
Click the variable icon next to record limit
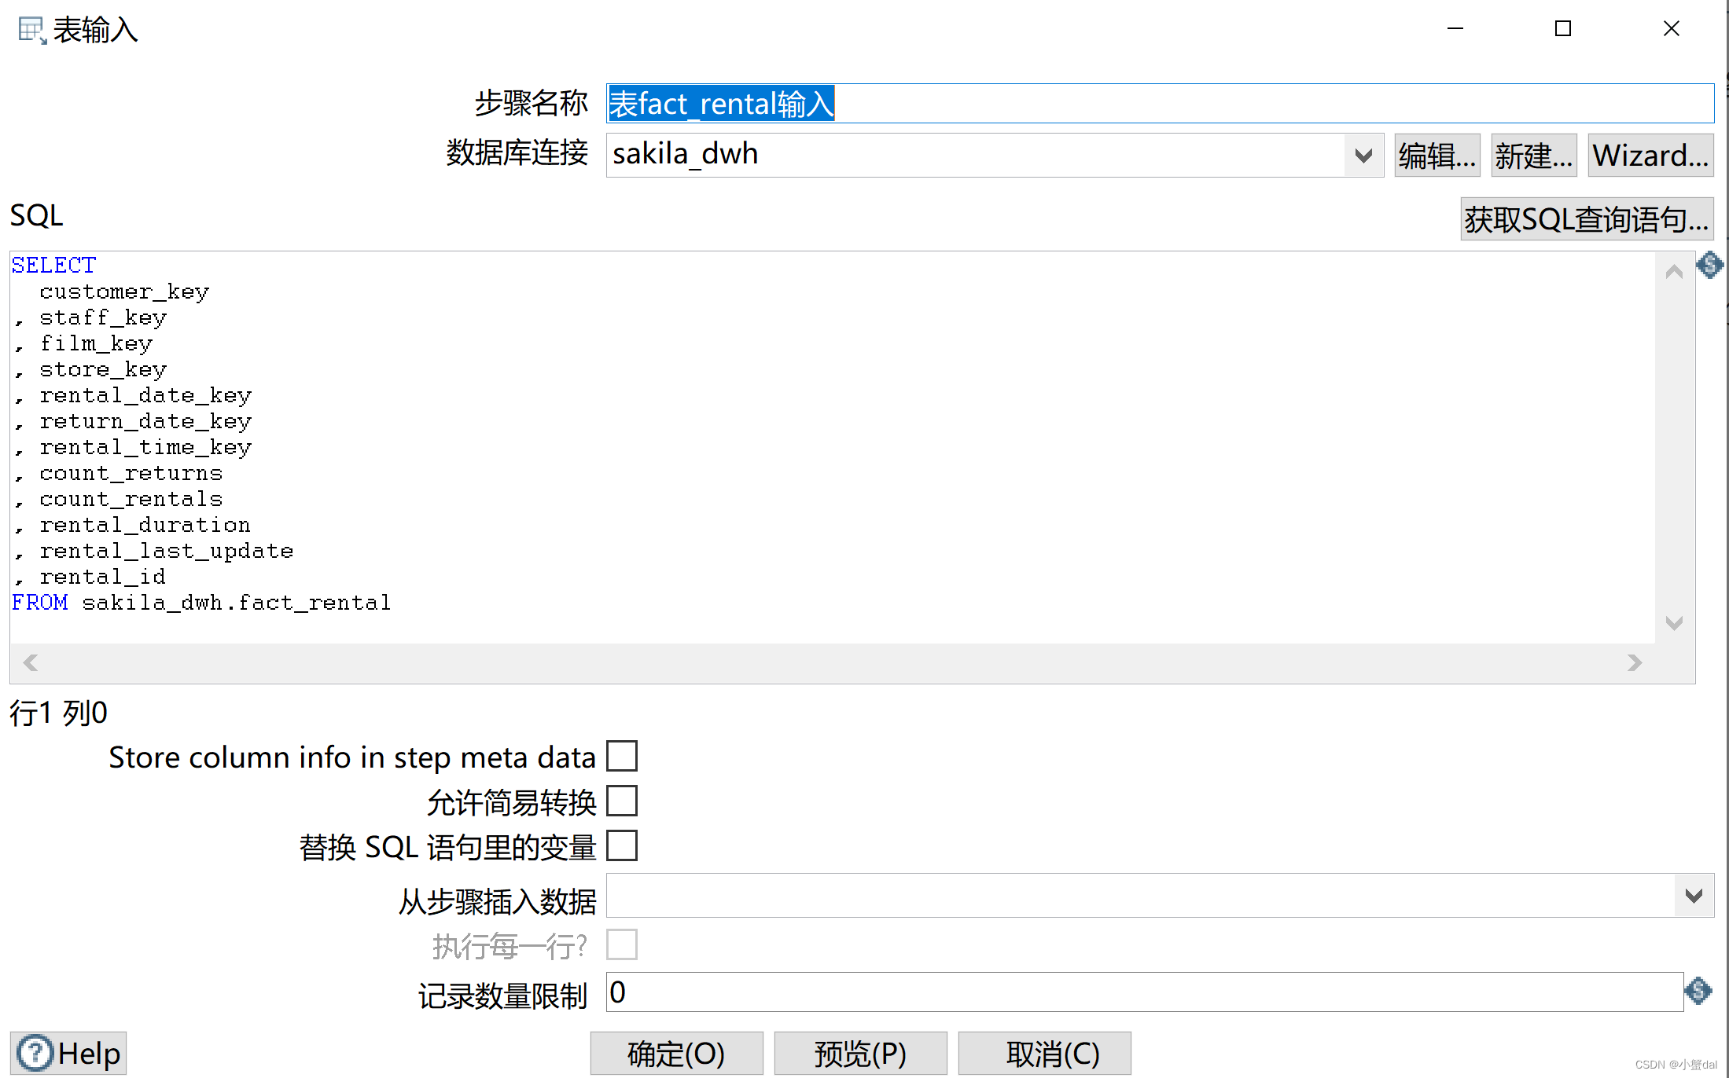click(x=1699, y=991)
